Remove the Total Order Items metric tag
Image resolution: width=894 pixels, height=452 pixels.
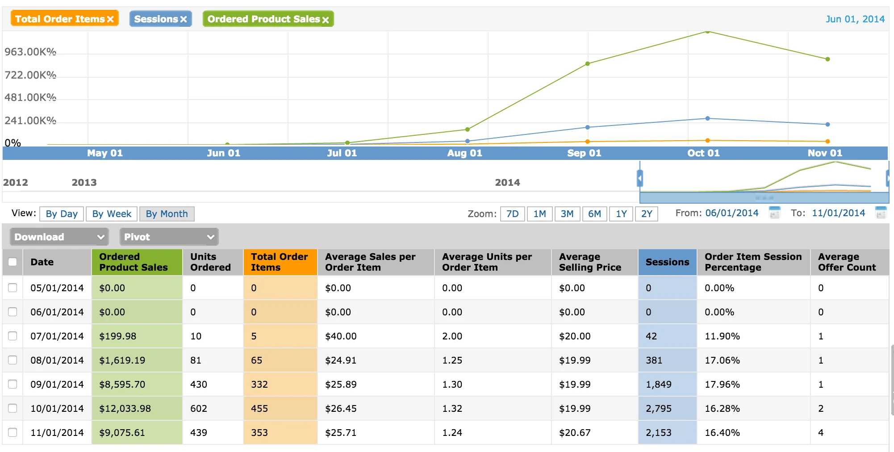click(x=110, y=19)
